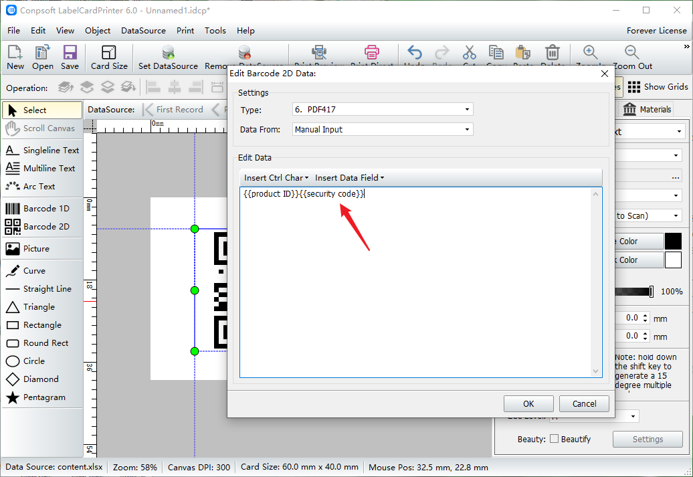Select the Pentagram star tool

click(42, 397)
